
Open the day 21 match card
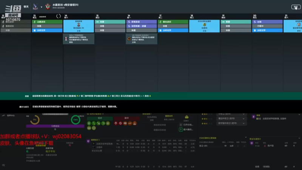coord(293,26)
